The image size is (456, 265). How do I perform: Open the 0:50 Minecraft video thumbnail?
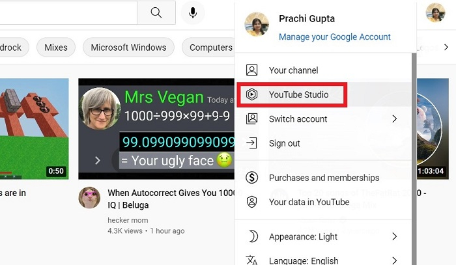35,129
